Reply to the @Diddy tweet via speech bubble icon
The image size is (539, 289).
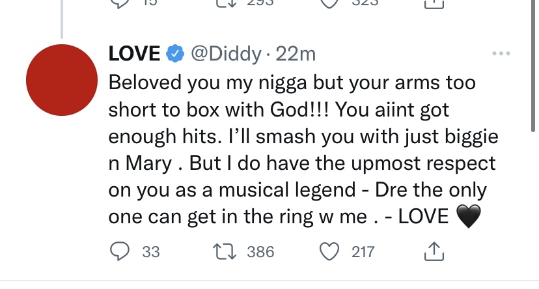tap(120, 251)
